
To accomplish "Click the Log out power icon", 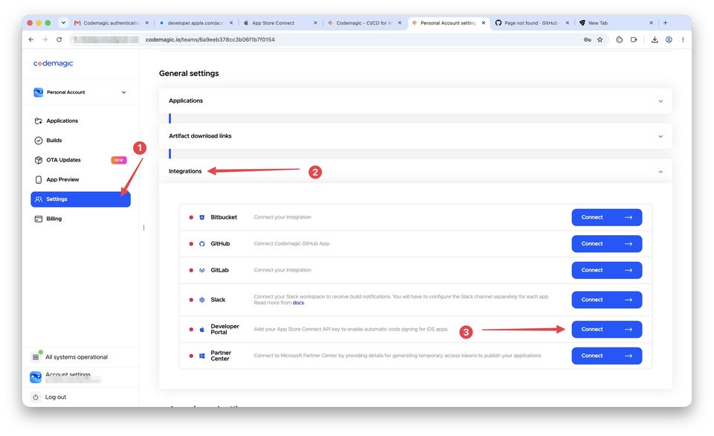I will point(36,397).
